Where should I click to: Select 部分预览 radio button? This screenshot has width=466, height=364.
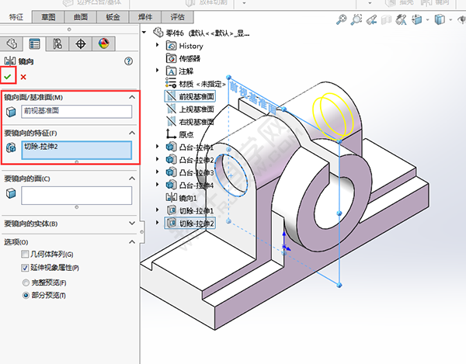[26, 296]
